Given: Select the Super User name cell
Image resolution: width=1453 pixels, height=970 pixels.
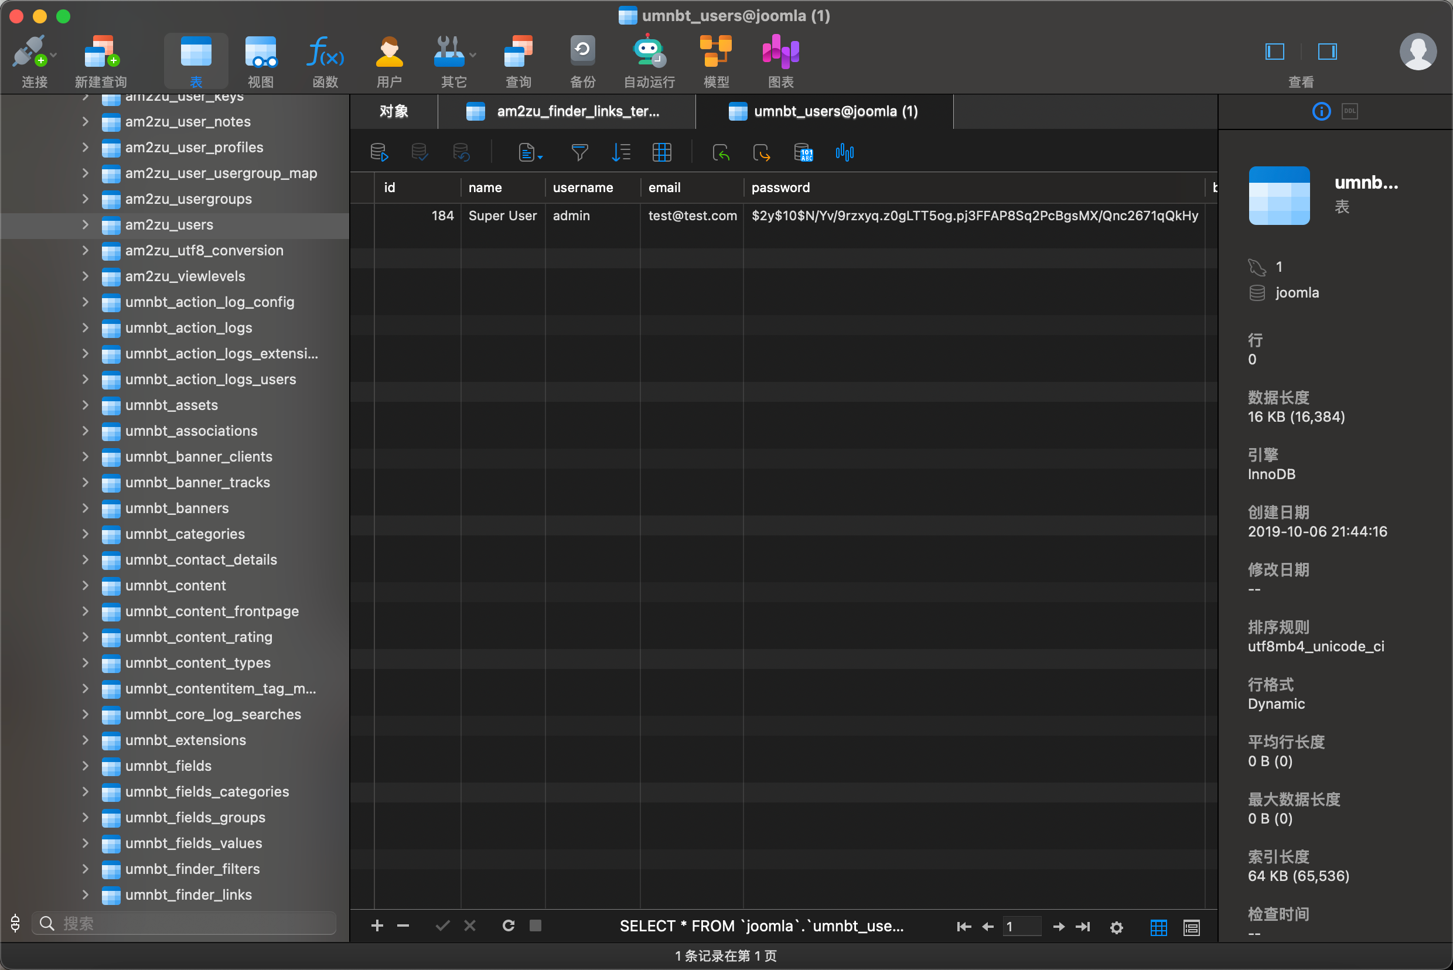Looking at the screenshot, I should click(503, 216).
